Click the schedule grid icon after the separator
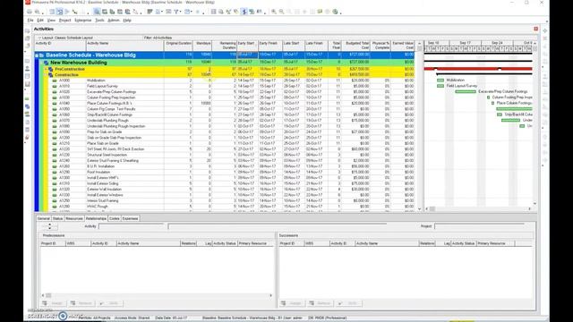573x322 pixels. tap(213, 12)
